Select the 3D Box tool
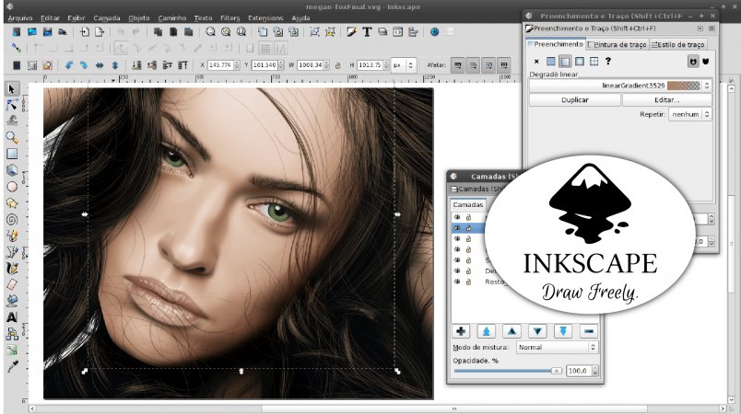 pos(12,170)
